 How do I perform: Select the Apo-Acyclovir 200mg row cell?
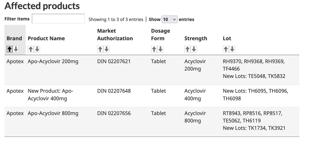53,61
